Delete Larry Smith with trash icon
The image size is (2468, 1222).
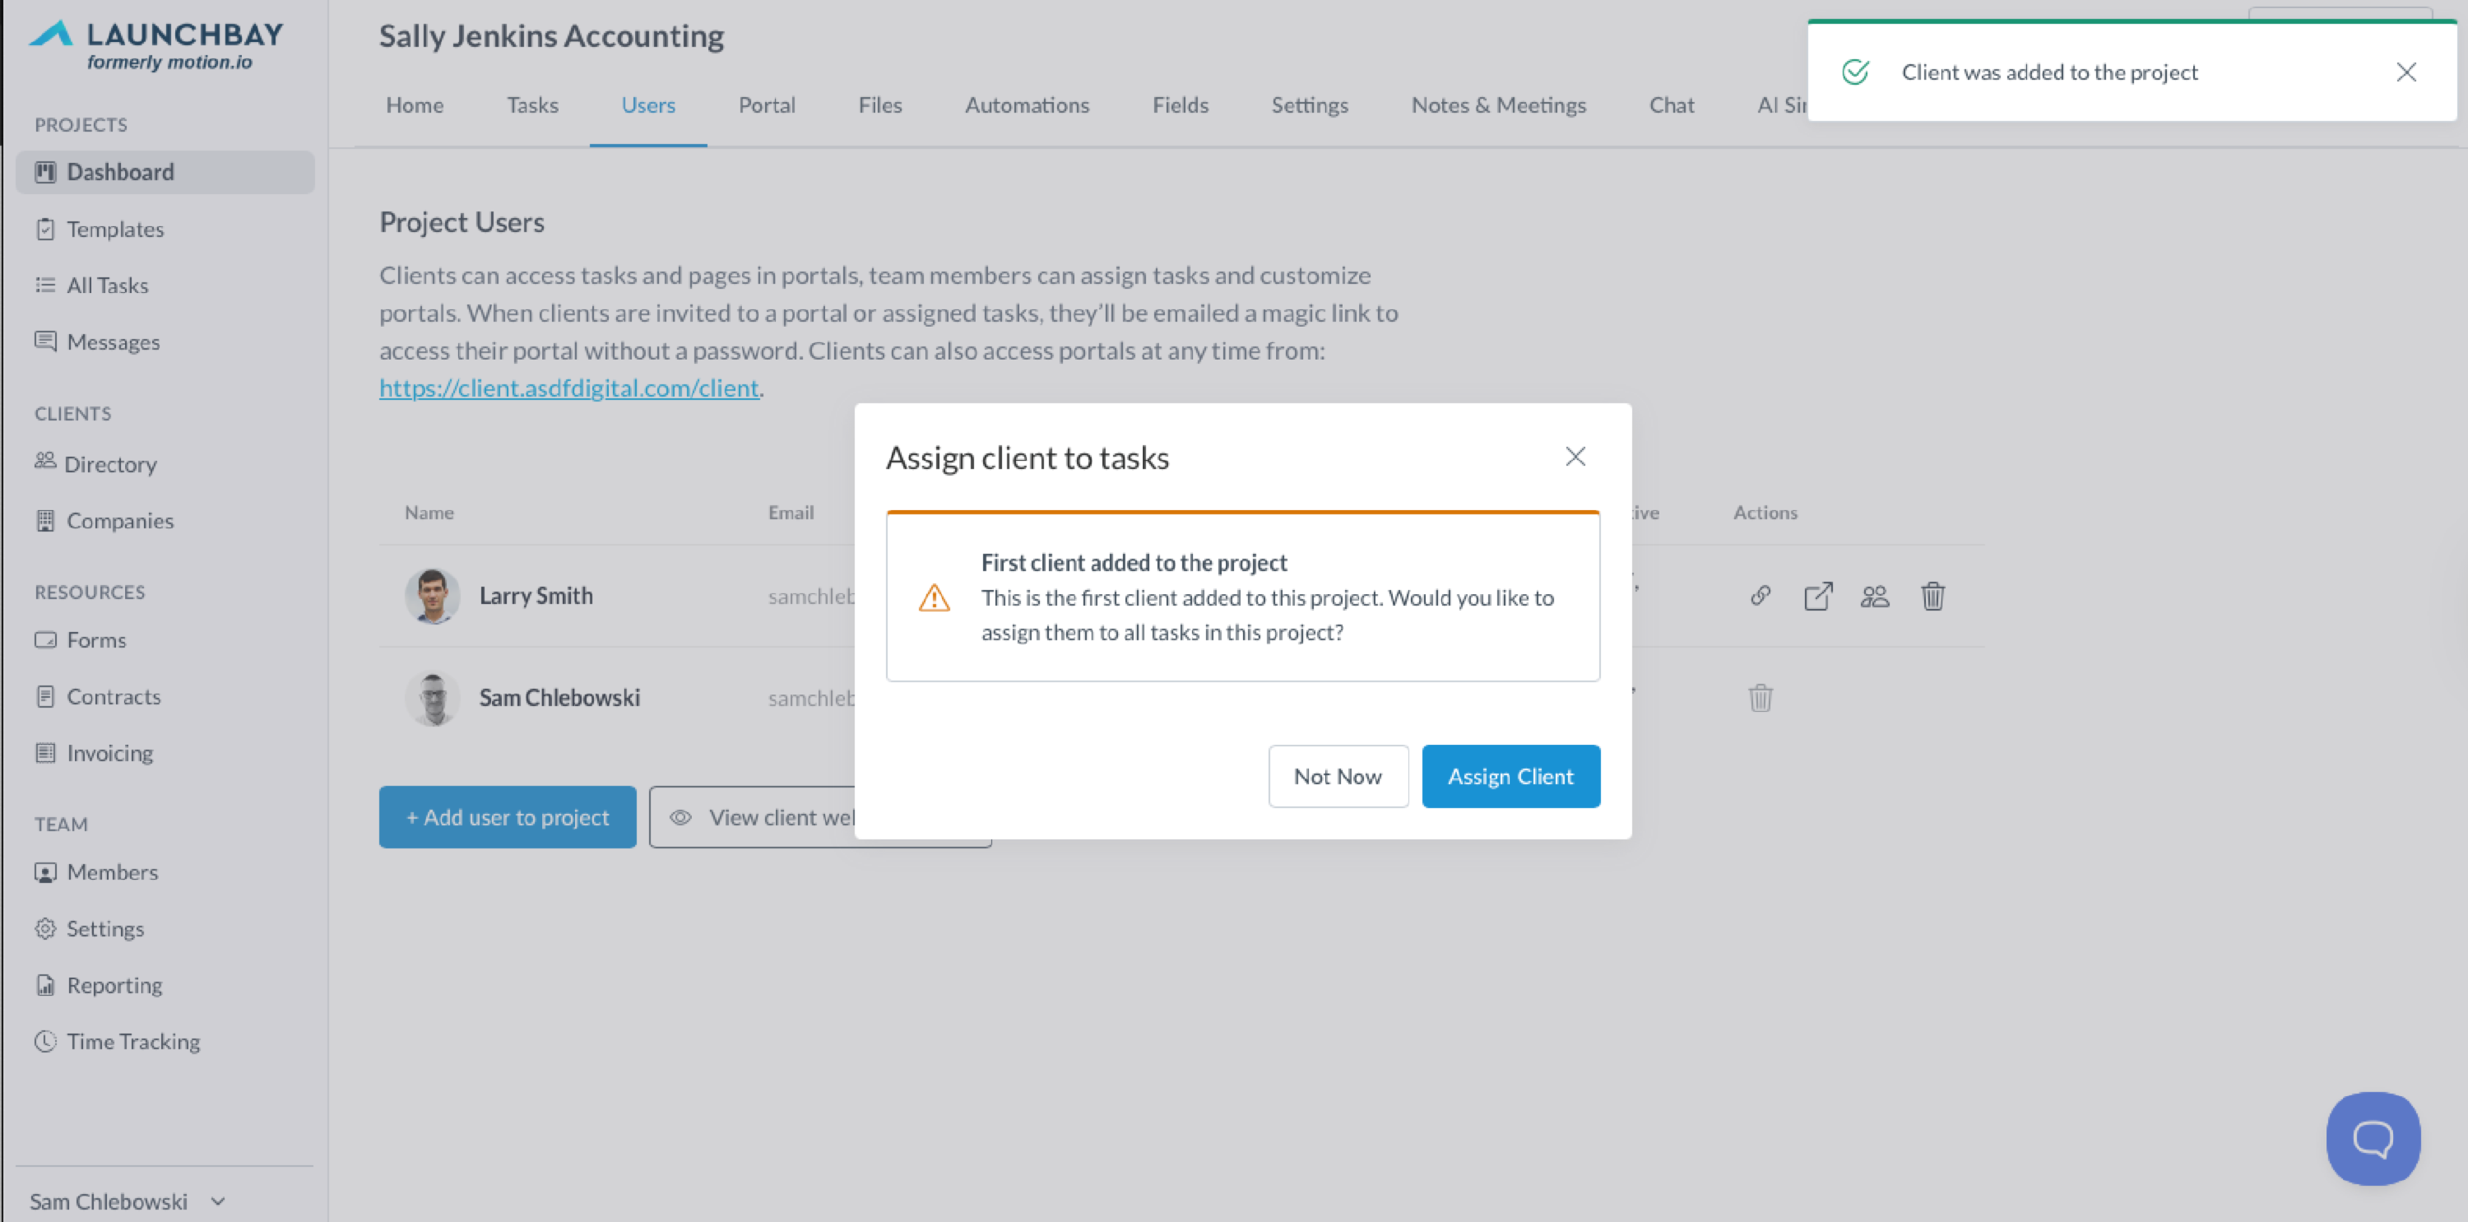click(x=1932, y=596)
